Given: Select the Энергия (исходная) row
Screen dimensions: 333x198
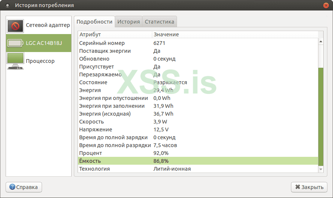Looking at the screenshot, I should (198, 114).
